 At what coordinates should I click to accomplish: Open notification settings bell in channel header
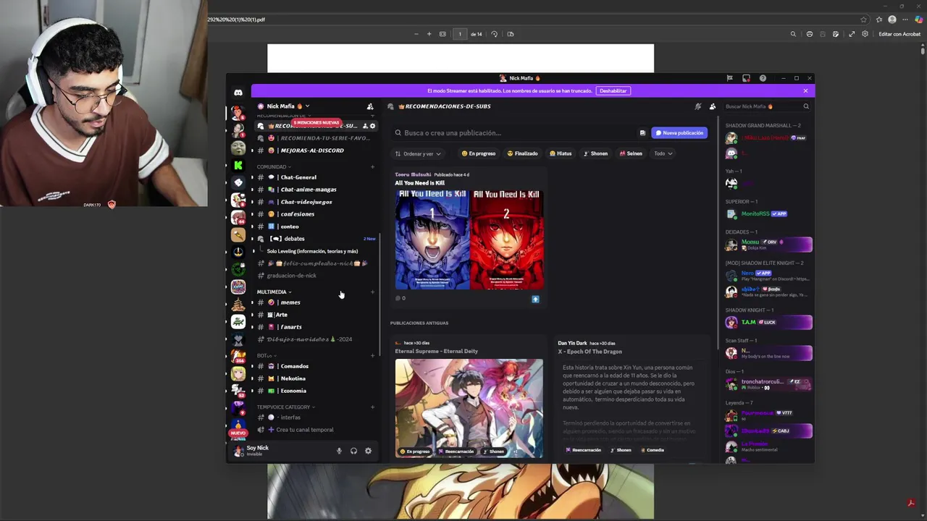point(698,106)
